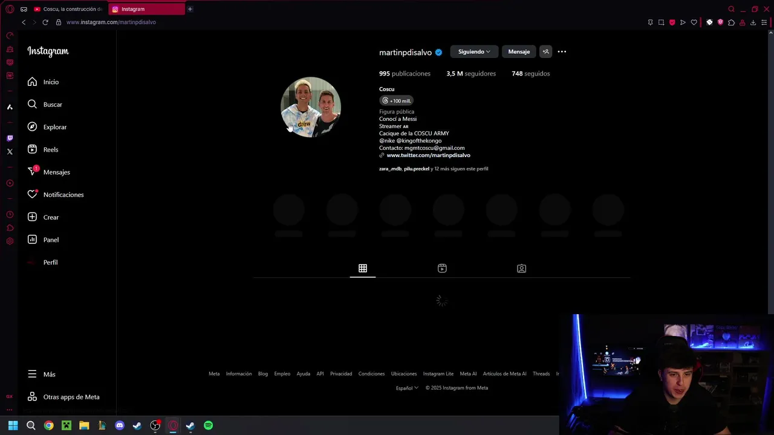Go to Instagram Inicio home
774x435 pixels.
tap(43, 82)
